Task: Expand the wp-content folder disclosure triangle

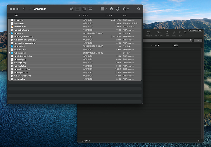Action: (10, 46)
